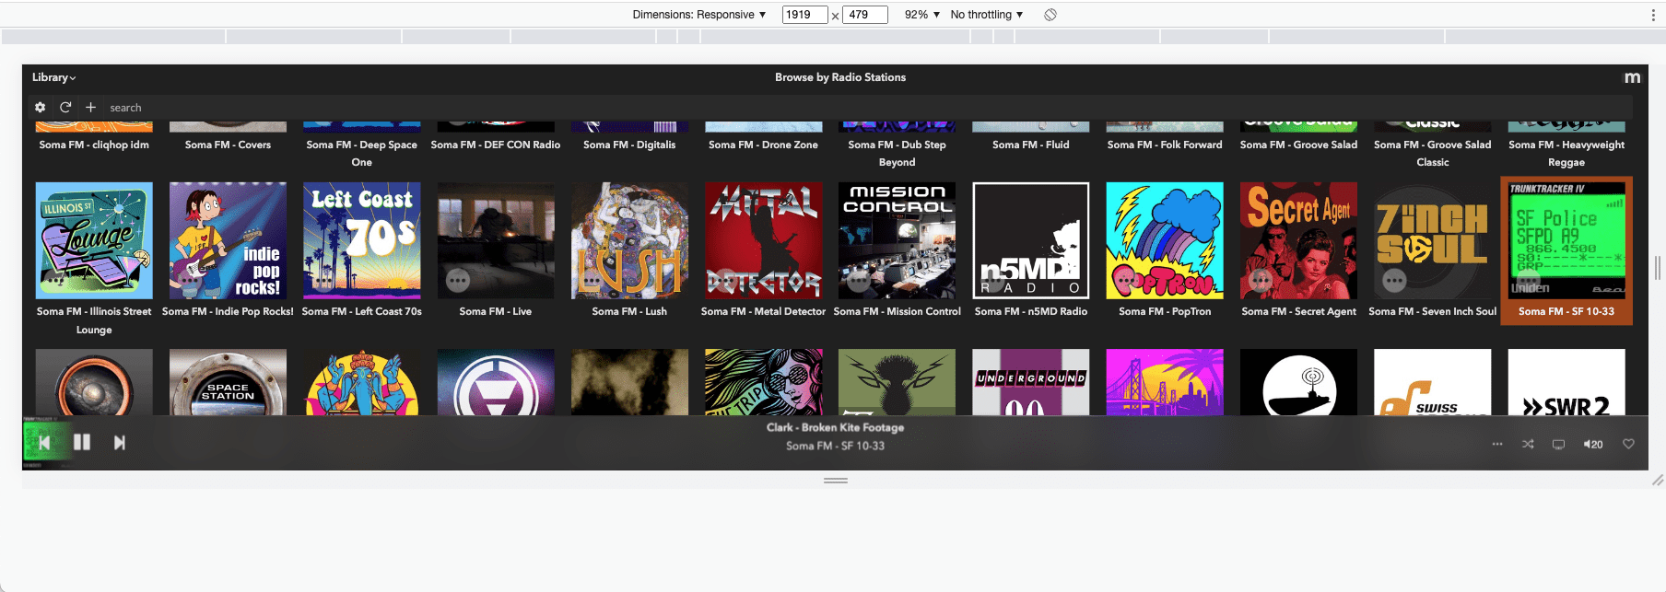Open options dots on Seven Inch Soul cover
This screenshot has height=592, width=1666.
[1394, 280]
